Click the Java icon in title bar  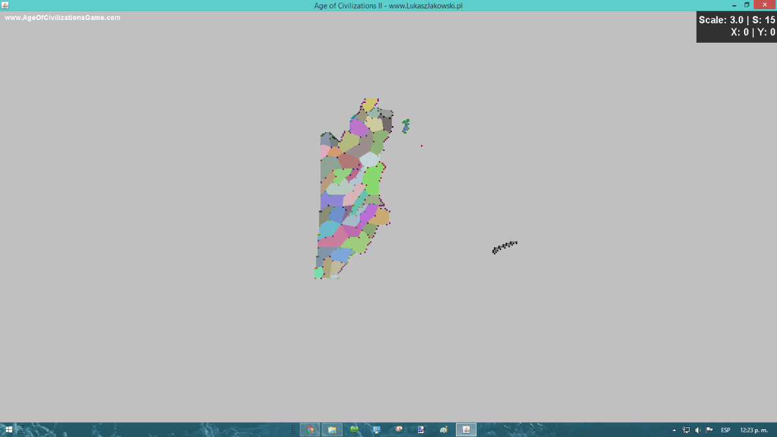click(5, 5)
